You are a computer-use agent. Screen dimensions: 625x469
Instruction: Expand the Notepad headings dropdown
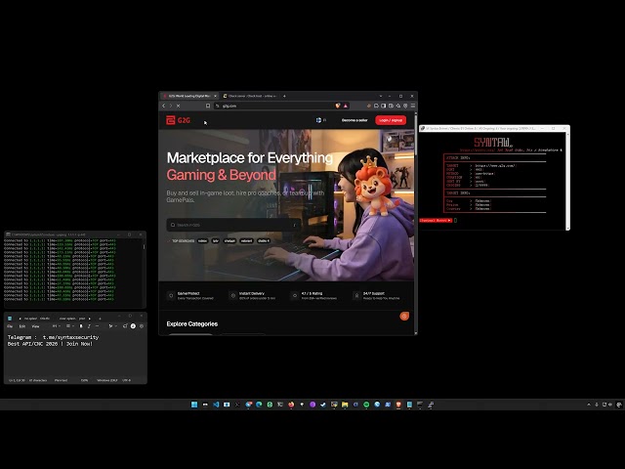pyautogui.click(x=57, y=326)
